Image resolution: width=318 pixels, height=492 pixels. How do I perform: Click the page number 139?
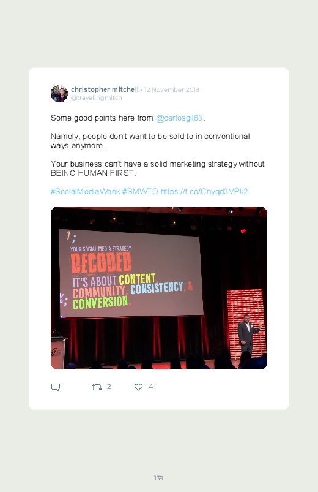(158, 478)
